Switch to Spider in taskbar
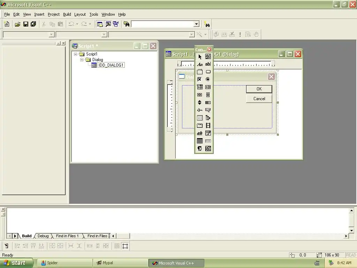Image resolution: width=357 pixels, height=268 pixels. point(64,263)
